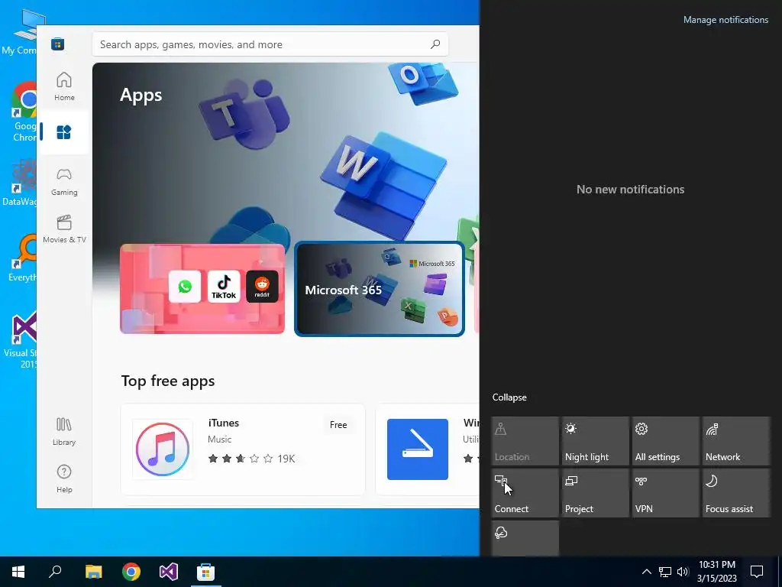Screen dimensions: 782x587
Task: Open the Project quick action
Action: 595,493
